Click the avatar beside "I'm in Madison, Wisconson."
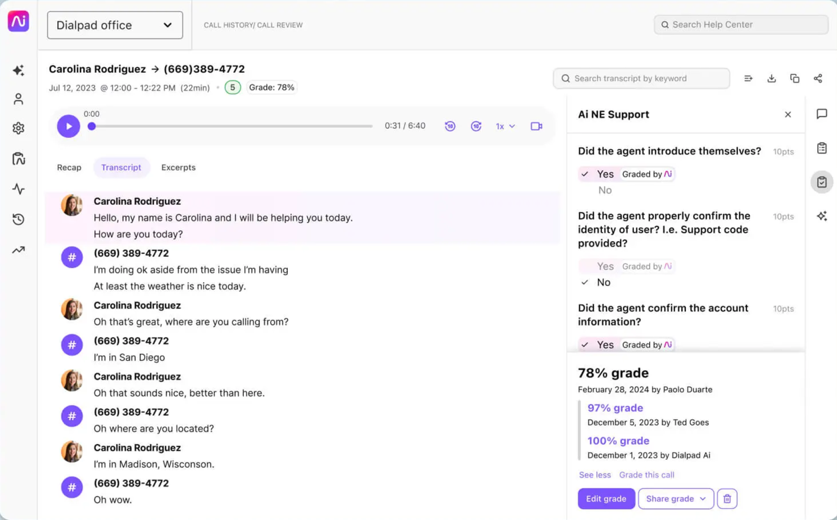 pos(72,452)
